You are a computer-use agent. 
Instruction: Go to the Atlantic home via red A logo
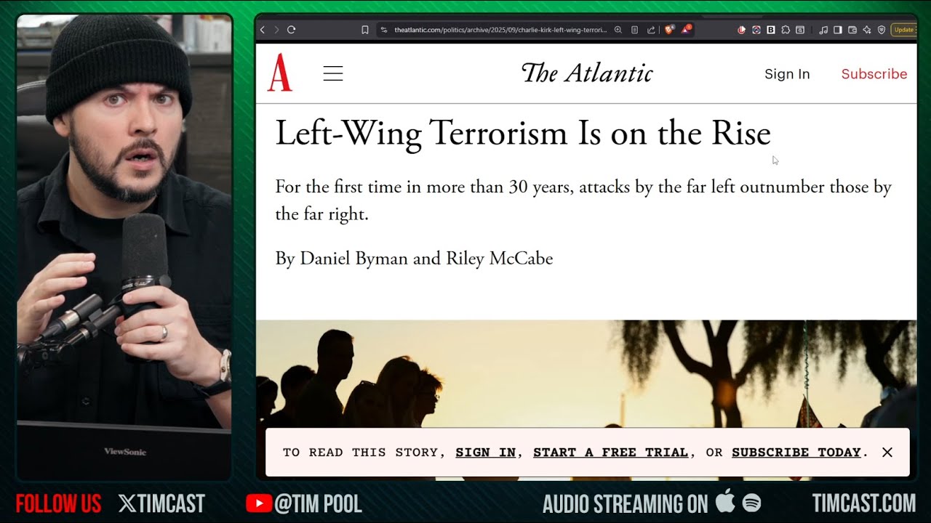click(x=280, y=73)
